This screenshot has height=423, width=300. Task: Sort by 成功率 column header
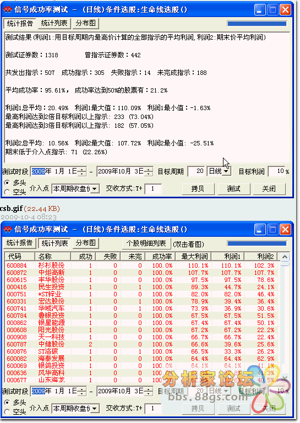[160, 256]
